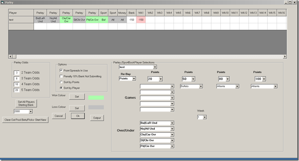Open the fifth empty Games dropdown

(x=172, y=110)
